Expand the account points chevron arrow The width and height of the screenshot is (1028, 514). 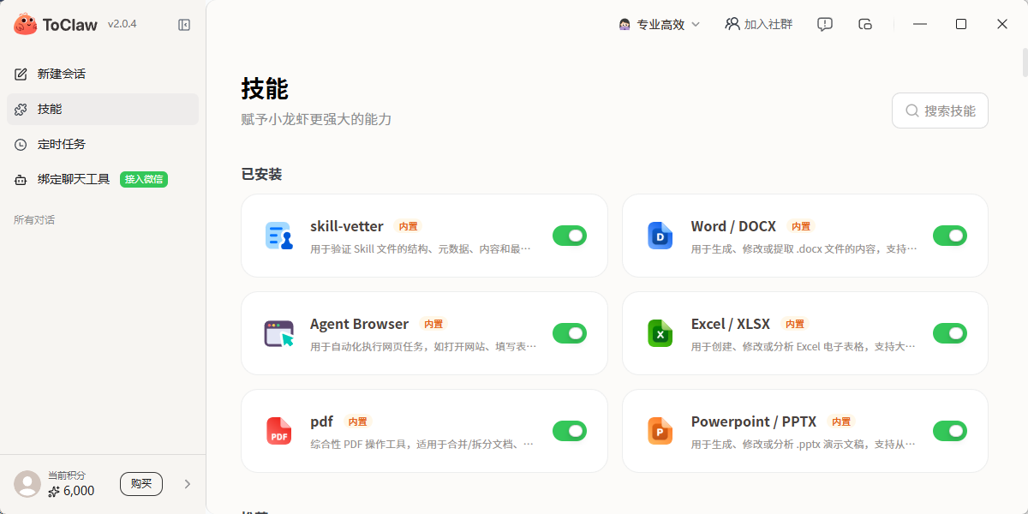(x=188, y=484)
